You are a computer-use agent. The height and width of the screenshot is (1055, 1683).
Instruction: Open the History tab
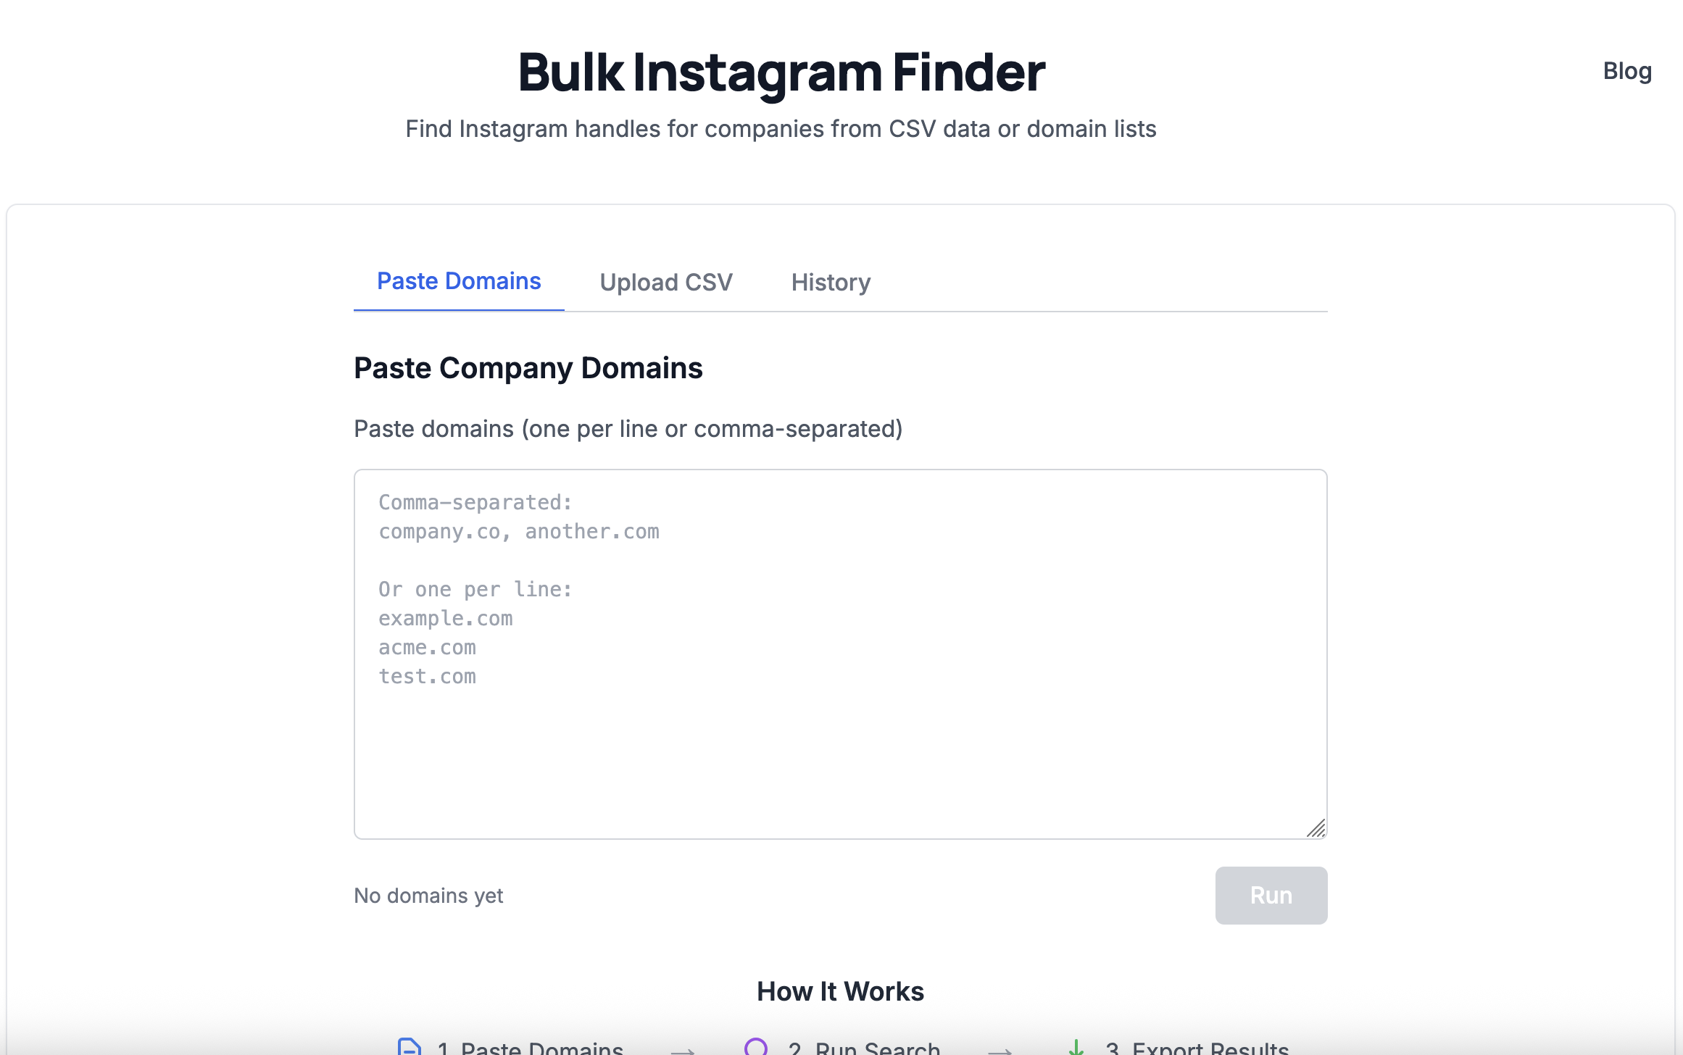pyautogui.click(x=831, y=282)
